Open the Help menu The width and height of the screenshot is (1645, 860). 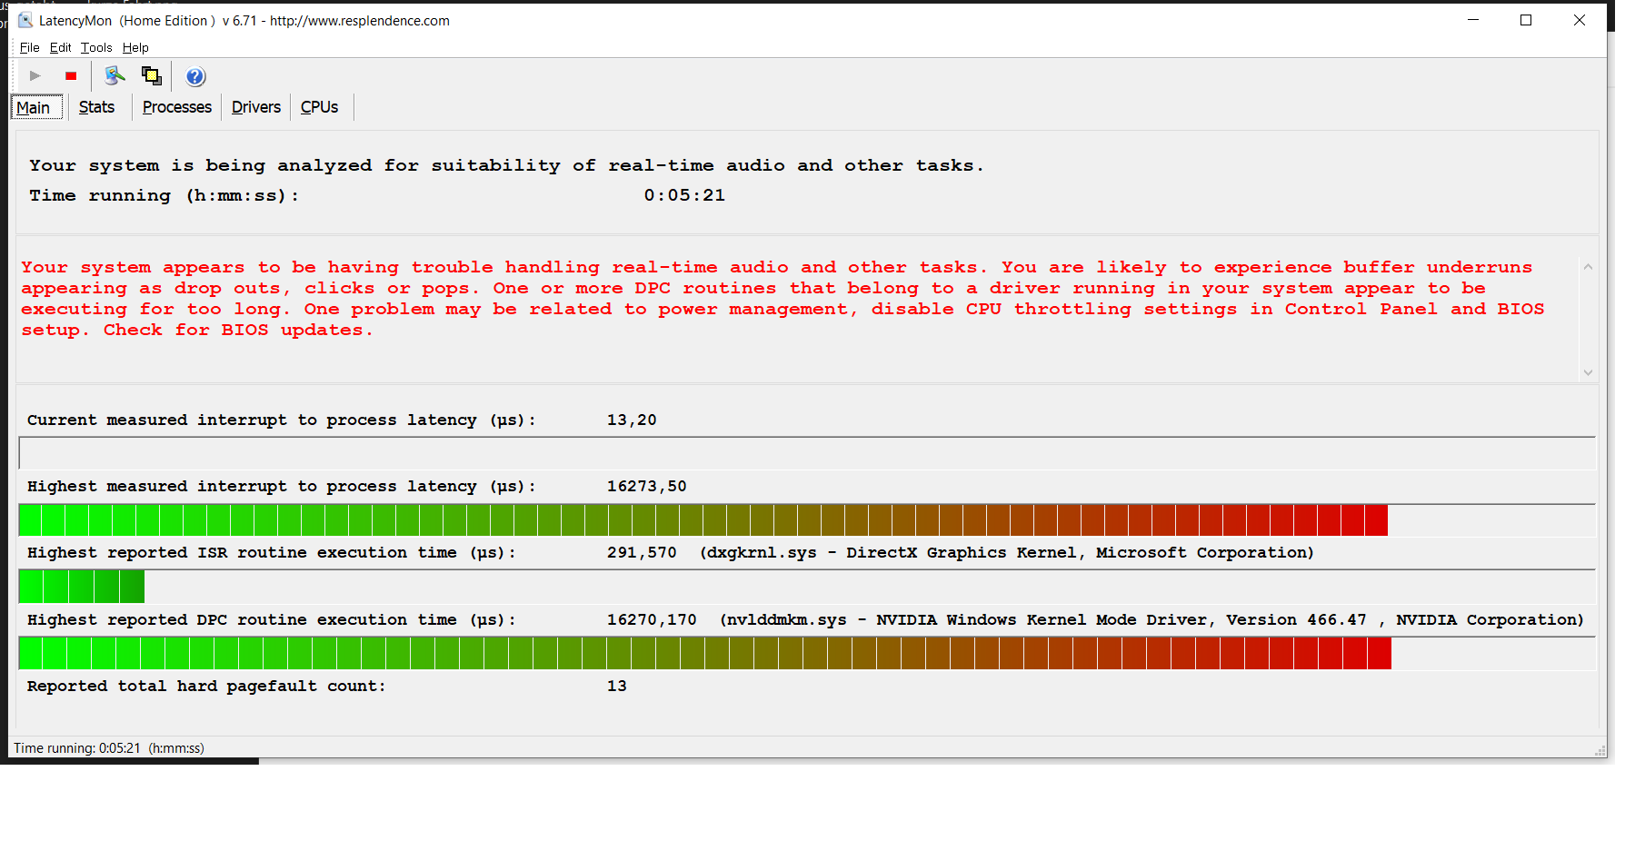tap(135, 47)
